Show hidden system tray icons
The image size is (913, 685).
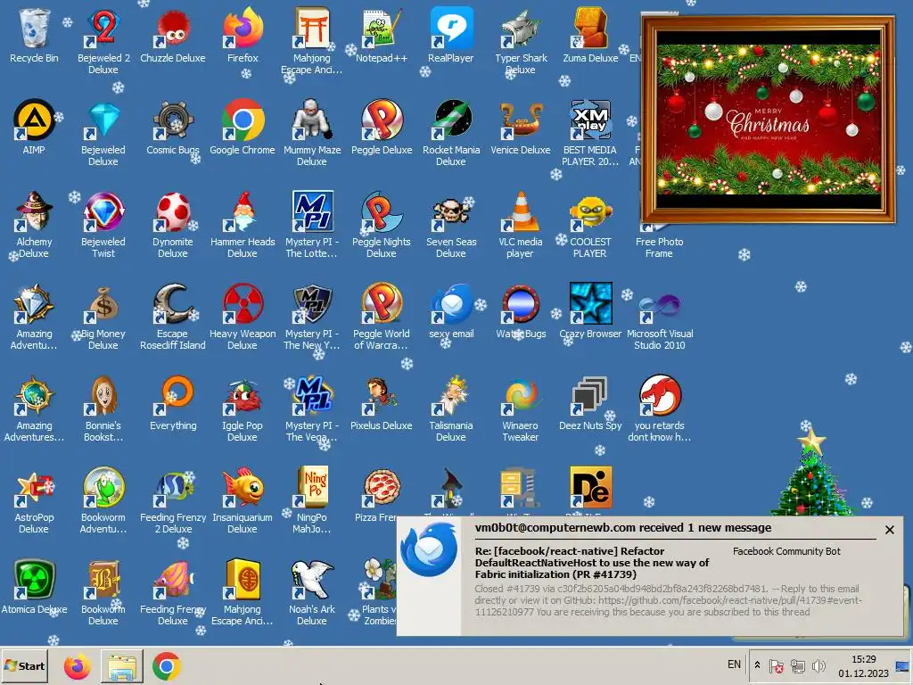click(757, 664)
